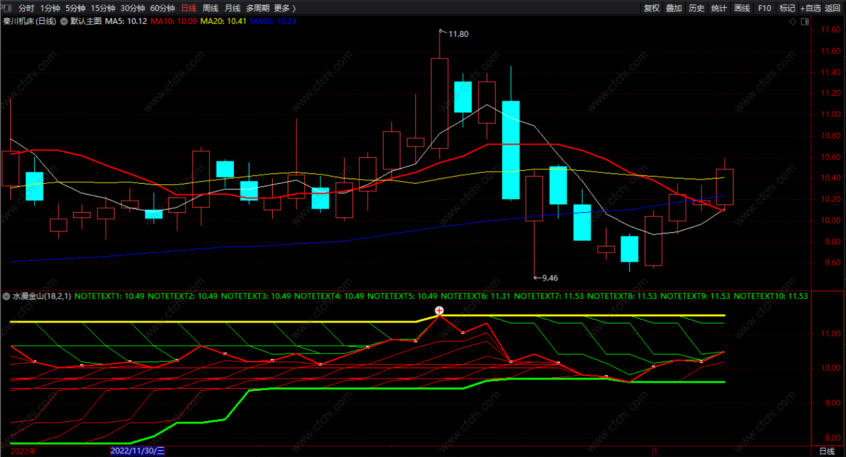Click the red plus marker on the indicator peak
The width and height of the screenshot is (846, 457).
coord(439,311)
